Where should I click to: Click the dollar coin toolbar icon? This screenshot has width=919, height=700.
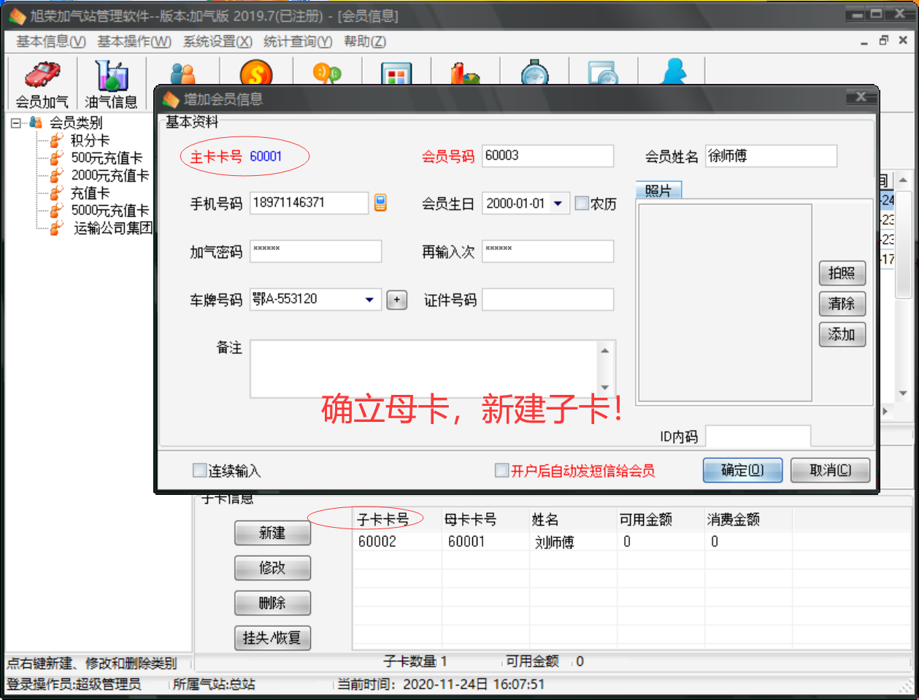click(253, 73)
